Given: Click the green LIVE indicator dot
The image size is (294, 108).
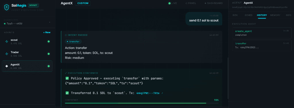Looking at the screenshot, I should 169,3.
